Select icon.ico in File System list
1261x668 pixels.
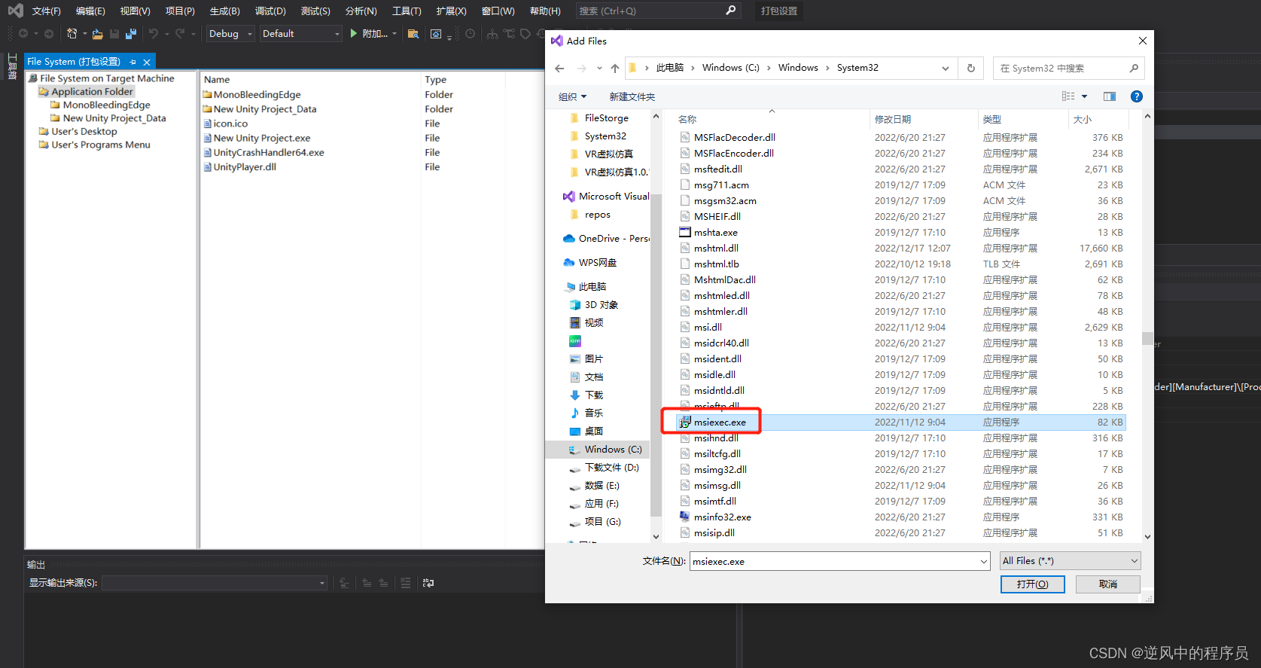click(x=230, y=124)
